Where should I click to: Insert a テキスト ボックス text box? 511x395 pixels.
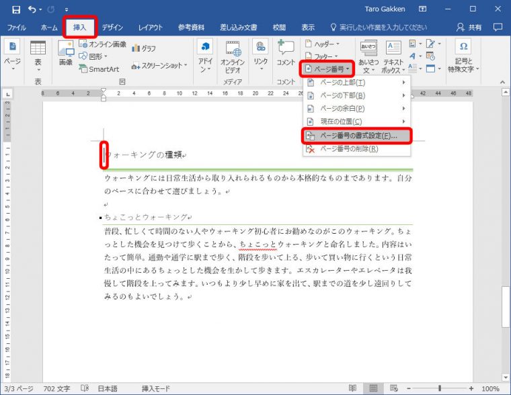coord(393,56)
